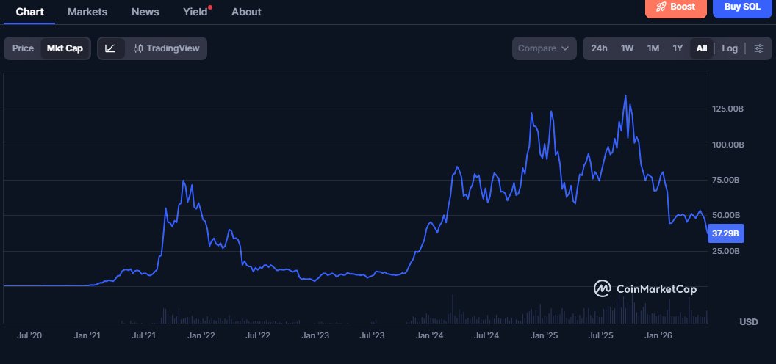This screenshot has width=776, height=364.
Task: Select Mkt Cap view toggle
Action: tap(65, 48)
